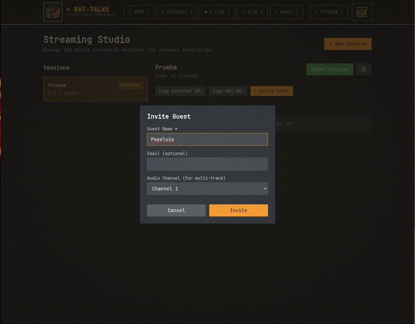Screen dimensions: 415x324
Task: Confirm with the orange Invite button
Action: pyautogui.click(x=239, y=210)
